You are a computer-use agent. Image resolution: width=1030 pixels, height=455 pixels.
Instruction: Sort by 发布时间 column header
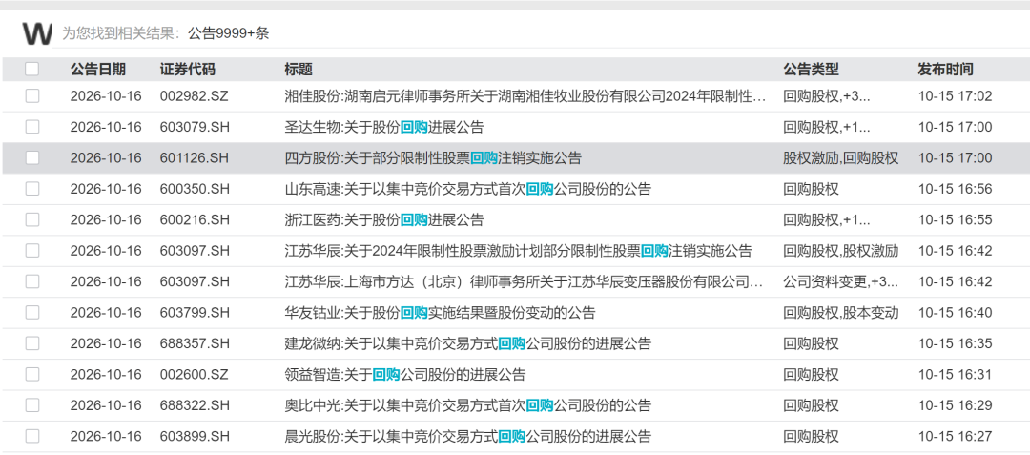[x=945, y=70]
